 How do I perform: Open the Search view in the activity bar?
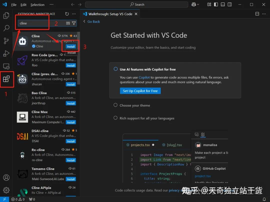6,28
